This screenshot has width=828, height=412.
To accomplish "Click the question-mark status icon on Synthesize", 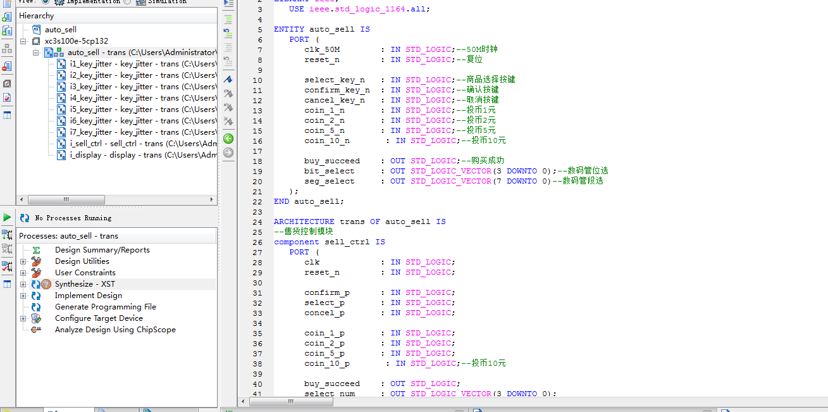I will 46,284.
